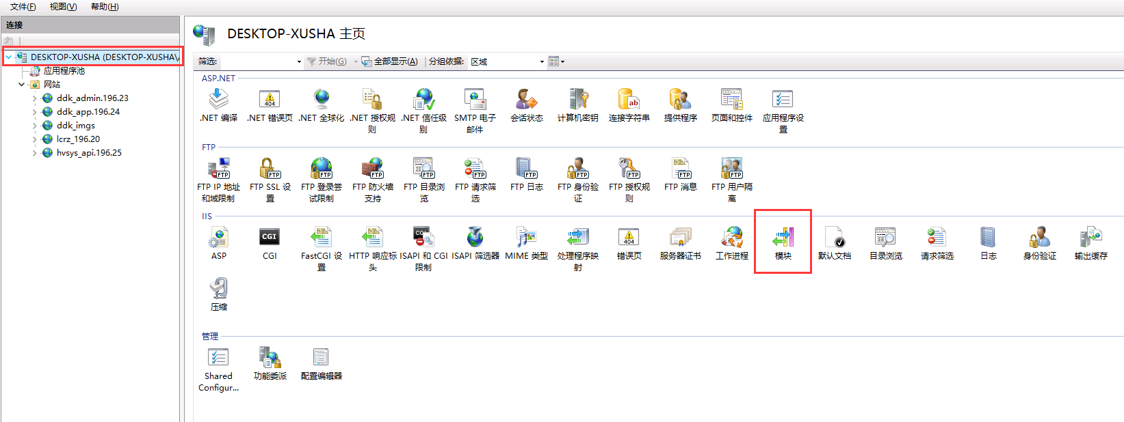Image resolution: width=1124 pixels, height=422 pixels.
Task: Open FTP 防火墙支持 feature
Action: click(373, 180)
